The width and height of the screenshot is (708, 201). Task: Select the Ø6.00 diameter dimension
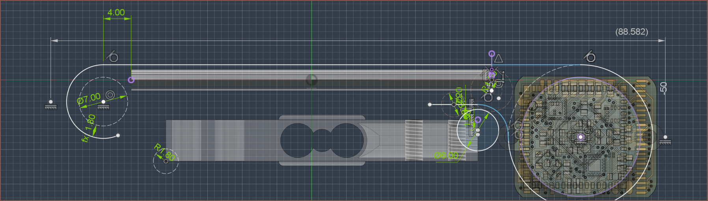[446, 155]
